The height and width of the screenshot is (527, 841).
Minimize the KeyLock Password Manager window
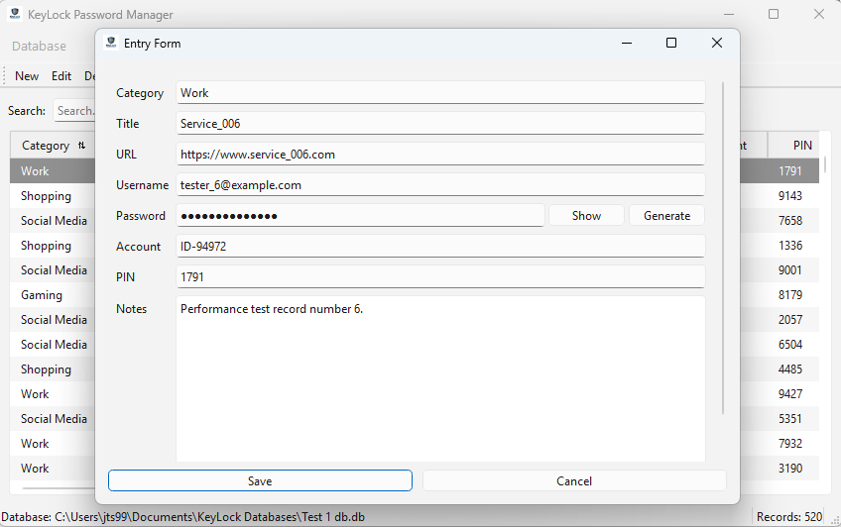tap(728, 14)
